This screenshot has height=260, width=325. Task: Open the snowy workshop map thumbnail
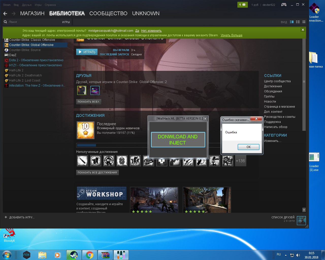(x=154, y=200)
